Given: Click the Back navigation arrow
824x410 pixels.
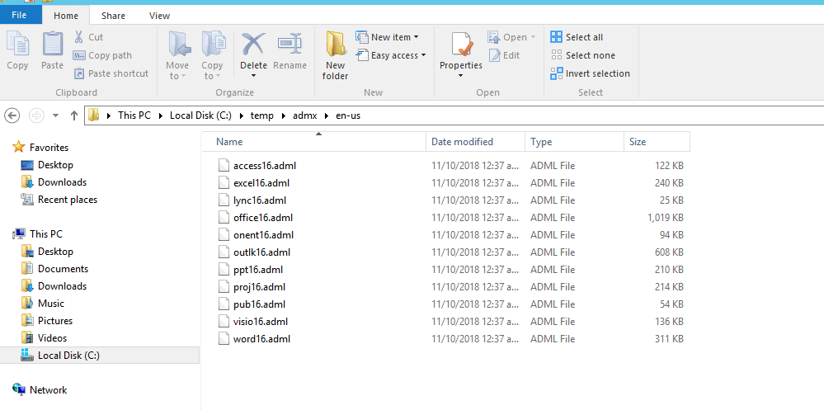Looking at the screenshot, I should click(x=12, y=115).
